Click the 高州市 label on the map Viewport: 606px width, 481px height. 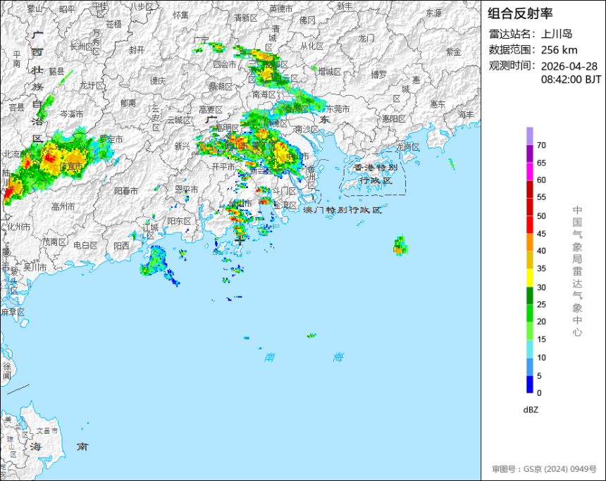[63, 207]
